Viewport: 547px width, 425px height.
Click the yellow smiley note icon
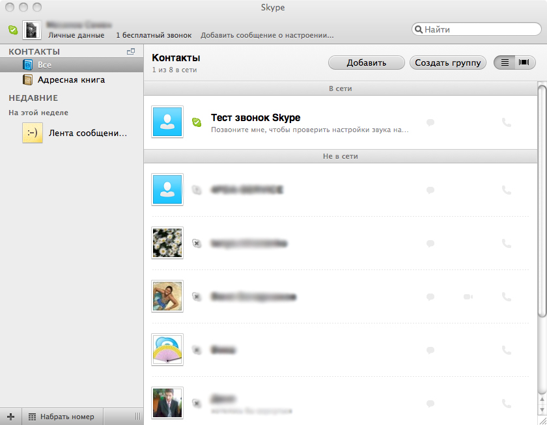pyautogui.click(x=33, y=133)
